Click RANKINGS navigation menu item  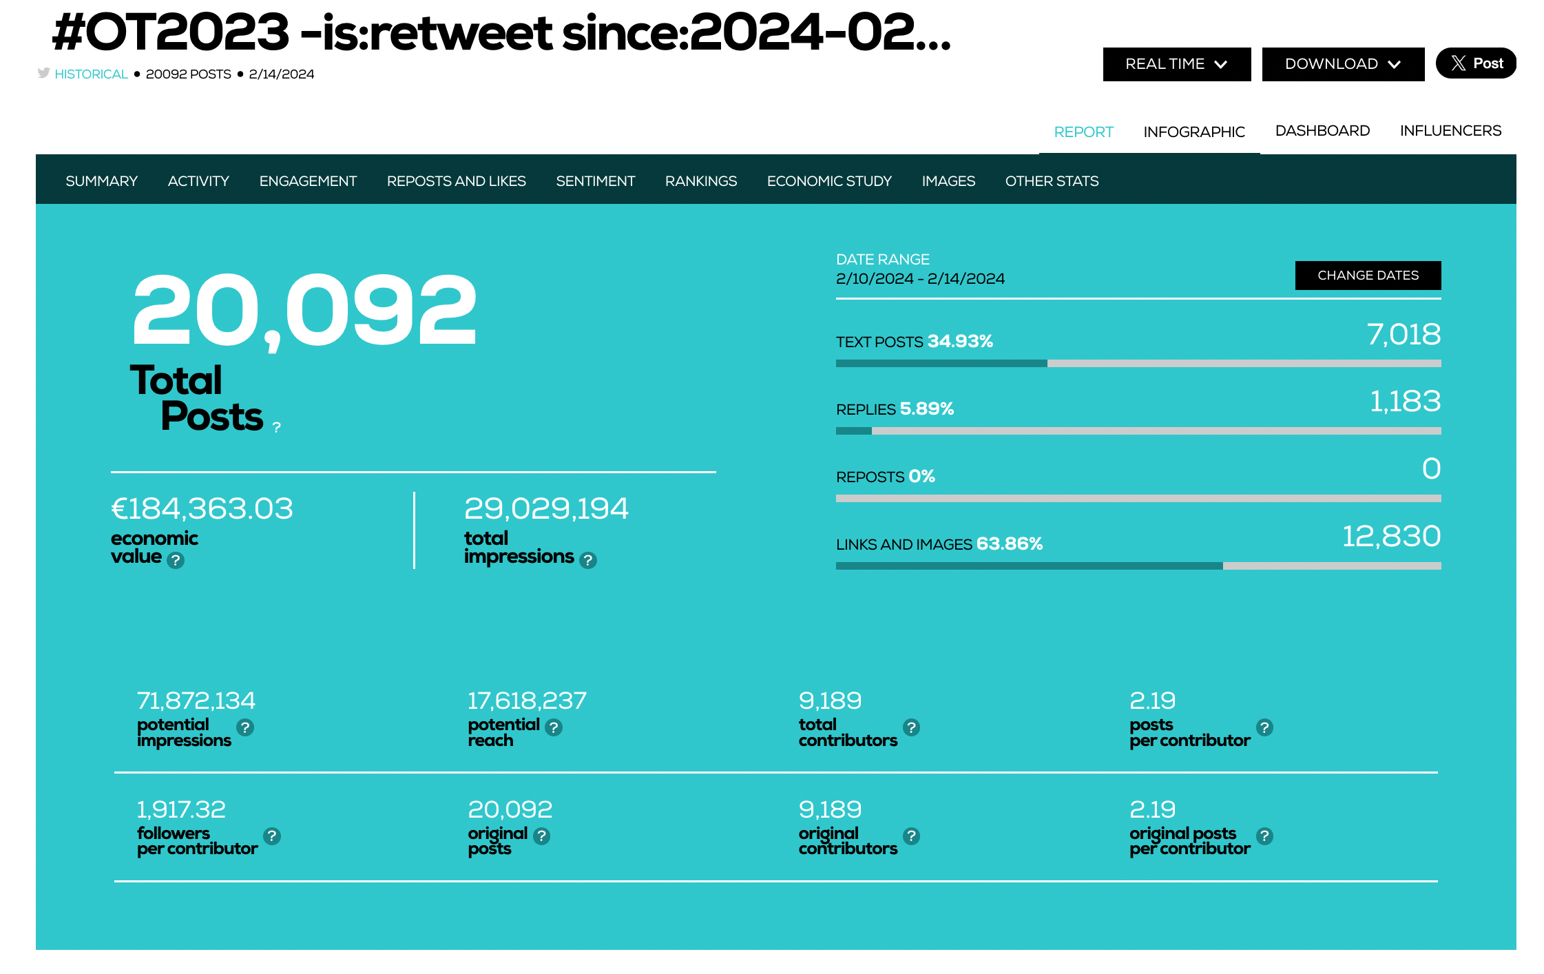coord(701,180)
